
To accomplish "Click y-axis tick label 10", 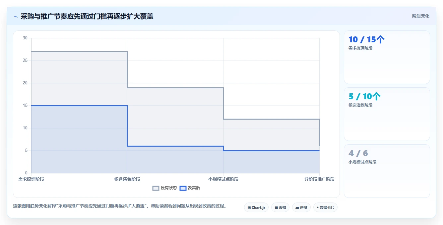I will click(x=25, y=128).
